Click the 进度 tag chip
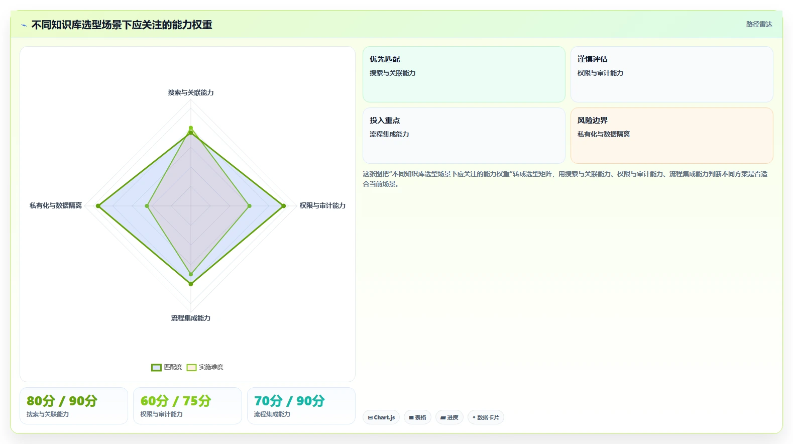Screen dimensions: 793x444 click(x=449, y=417)
